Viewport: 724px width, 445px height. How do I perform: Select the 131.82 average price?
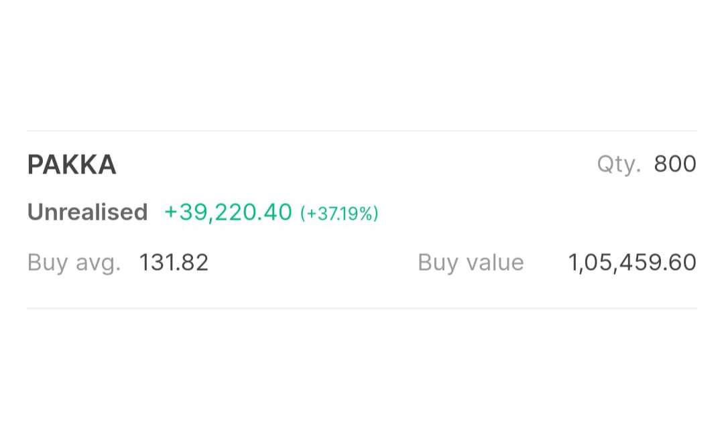[174, 263]
